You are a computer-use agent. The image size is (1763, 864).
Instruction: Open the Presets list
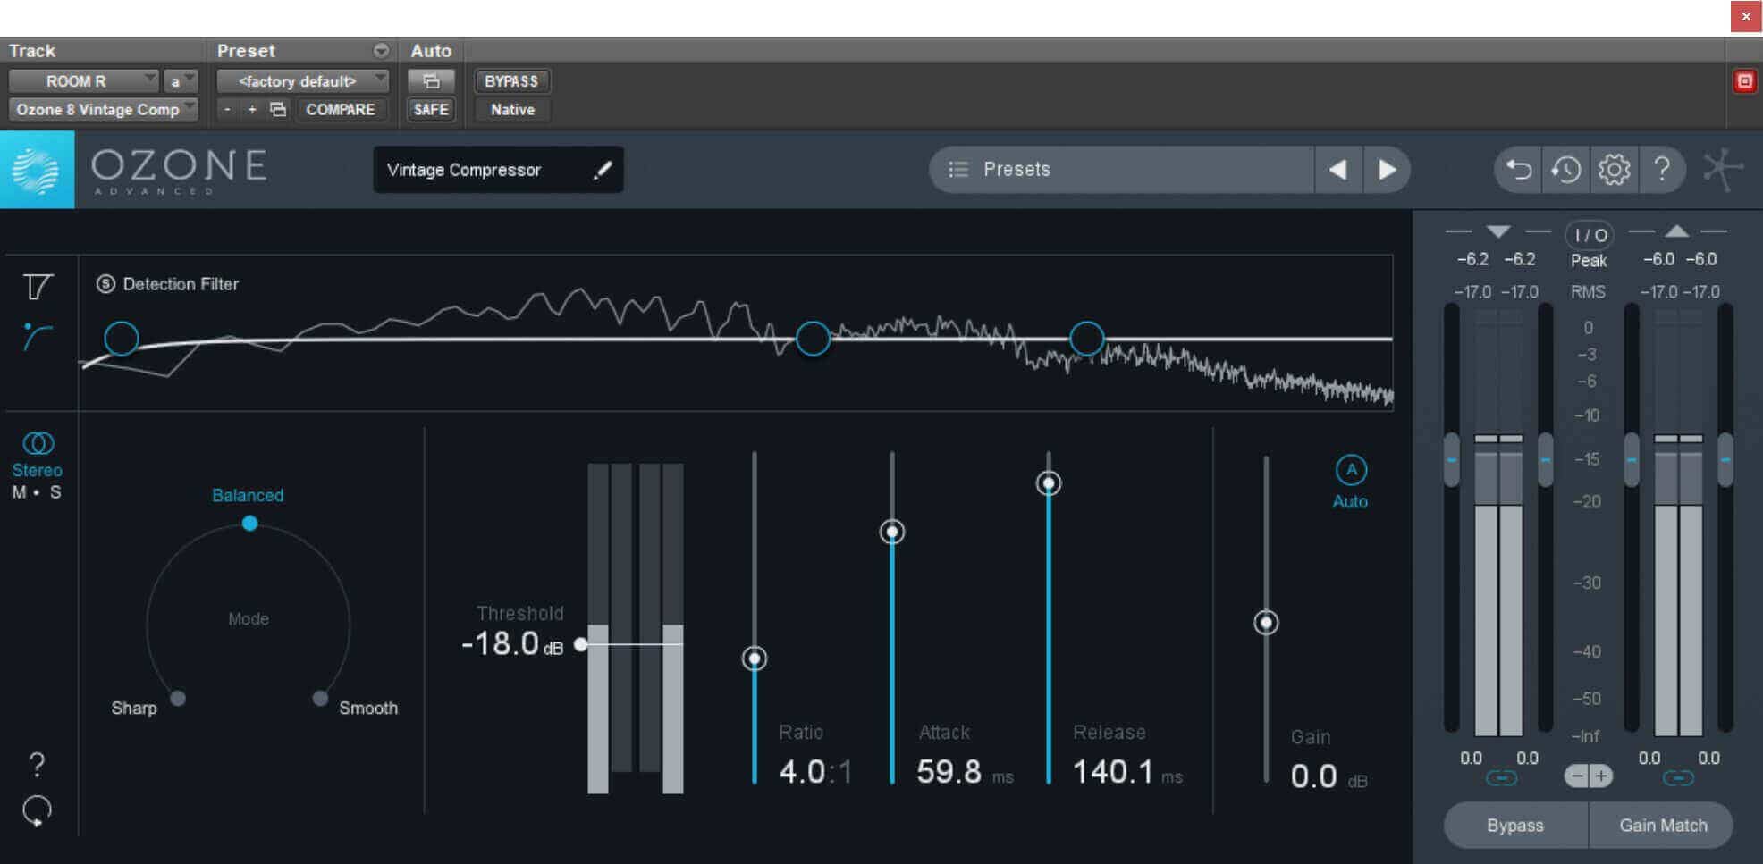(x=1122, y=169)
